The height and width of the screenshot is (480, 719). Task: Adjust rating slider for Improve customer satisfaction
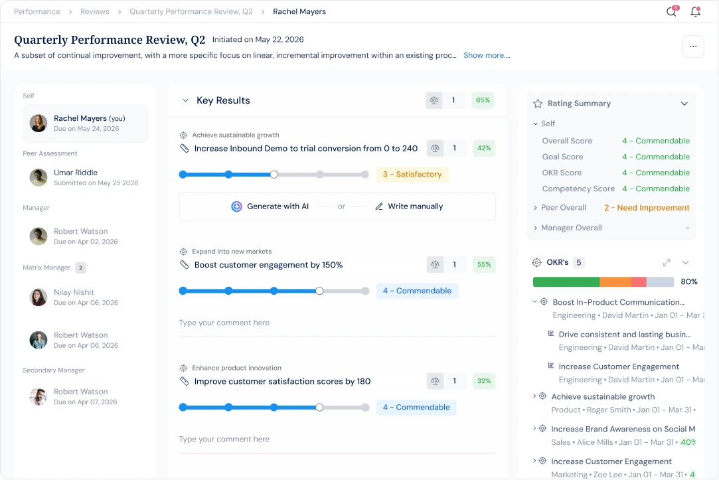click(274, 407)
